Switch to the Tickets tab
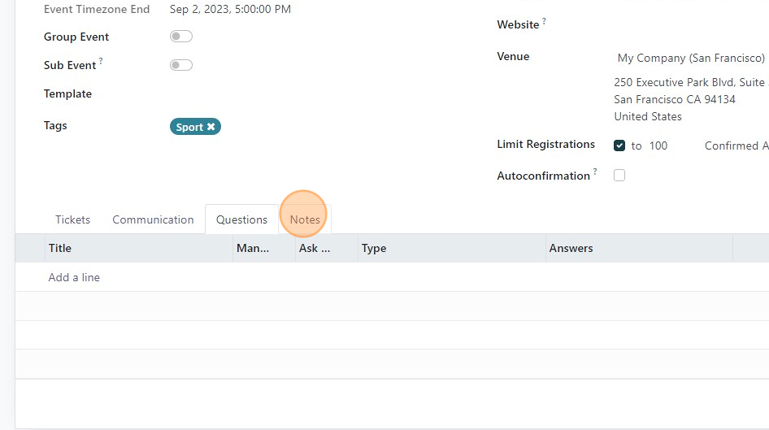This screenshot has height=430, width=769. [72, 219]
